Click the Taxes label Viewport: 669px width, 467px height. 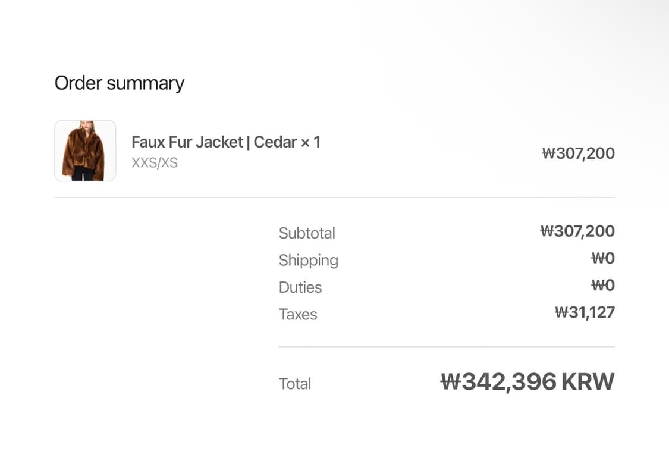coord(298,314)
